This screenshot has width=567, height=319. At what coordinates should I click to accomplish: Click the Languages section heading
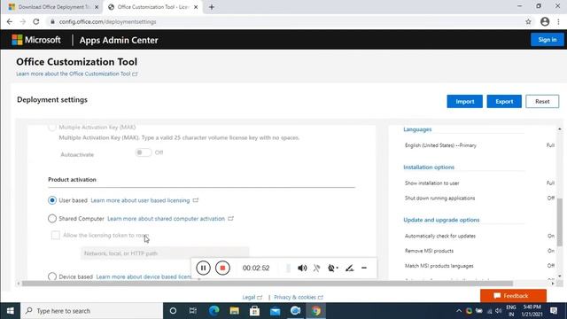click(x=417, y=129)
